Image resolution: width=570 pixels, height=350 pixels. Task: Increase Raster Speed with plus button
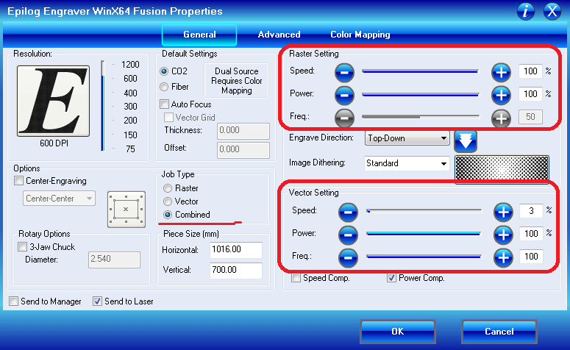point(501,72)
